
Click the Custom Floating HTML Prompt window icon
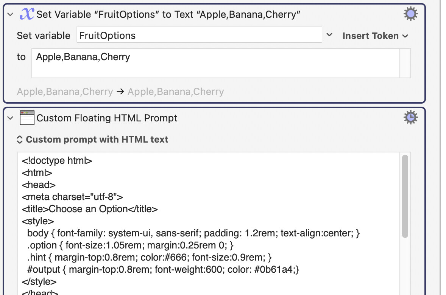[27, 118]
